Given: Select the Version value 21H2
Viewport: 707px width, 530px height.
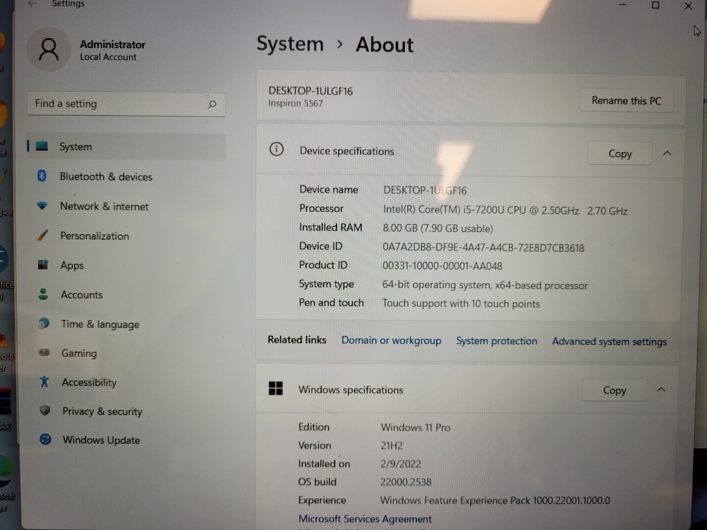Looking at the screenshot, I should click(392, 446).
